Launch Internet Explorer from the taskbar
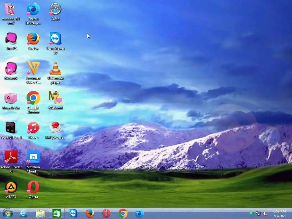The width and height of the screenshot is (292, 219). tap(23, 213)
